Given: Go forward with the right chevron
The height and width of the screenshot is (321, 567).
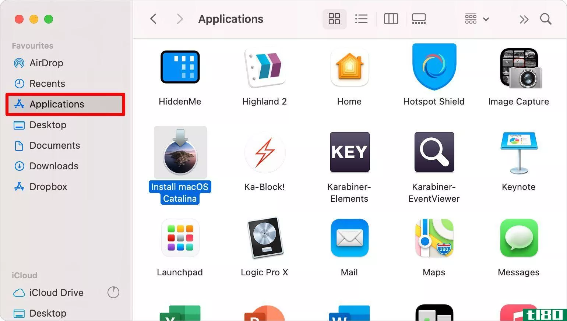Looking at the screenshot, I should point(179,19).
